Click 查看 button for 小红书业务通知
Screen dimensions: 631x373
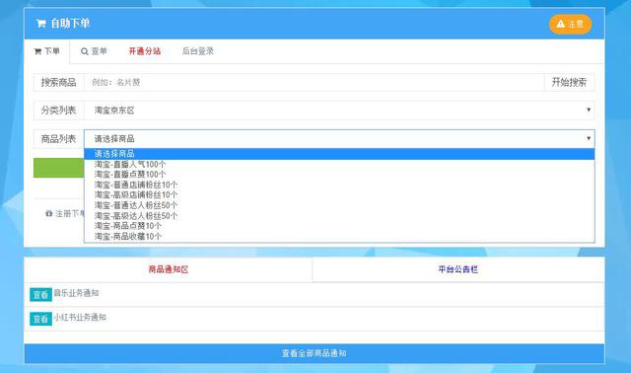click(40, 319)
